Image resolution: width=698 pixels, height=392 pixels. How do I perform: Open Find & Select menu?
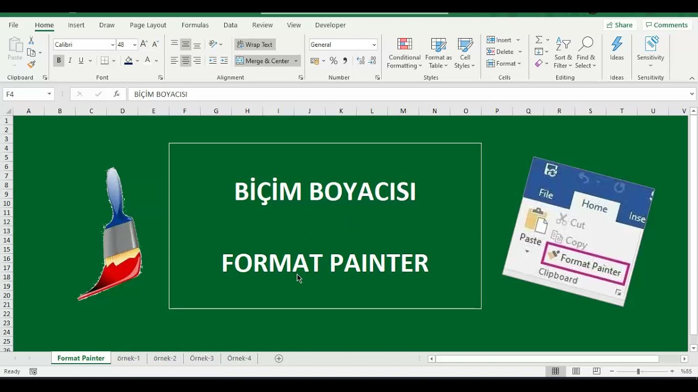click(x=586, y=53)
